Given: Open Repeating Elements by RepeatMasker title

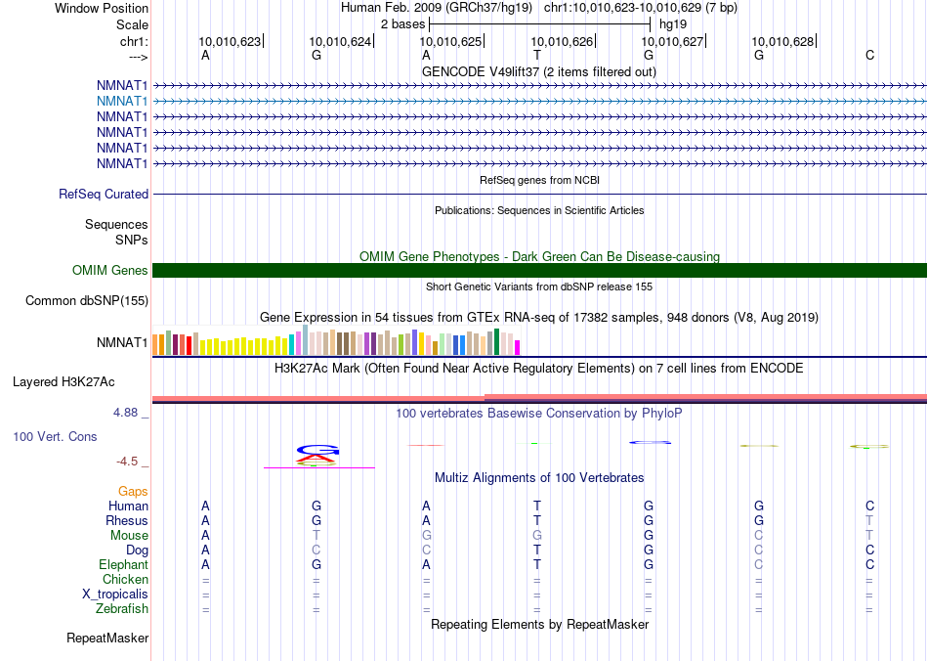Looking at the screenshot, I should [540, 624].
